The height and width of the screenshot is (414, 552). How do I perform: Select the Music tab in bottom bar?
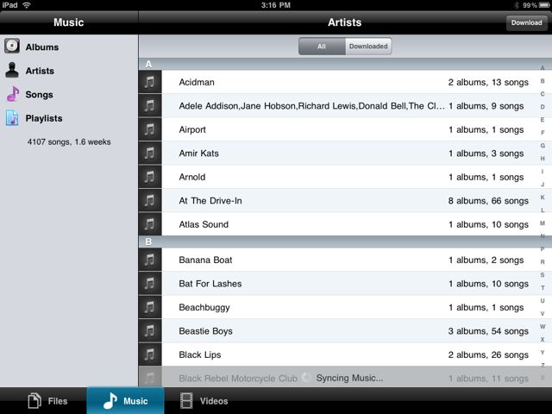(125, 400)
